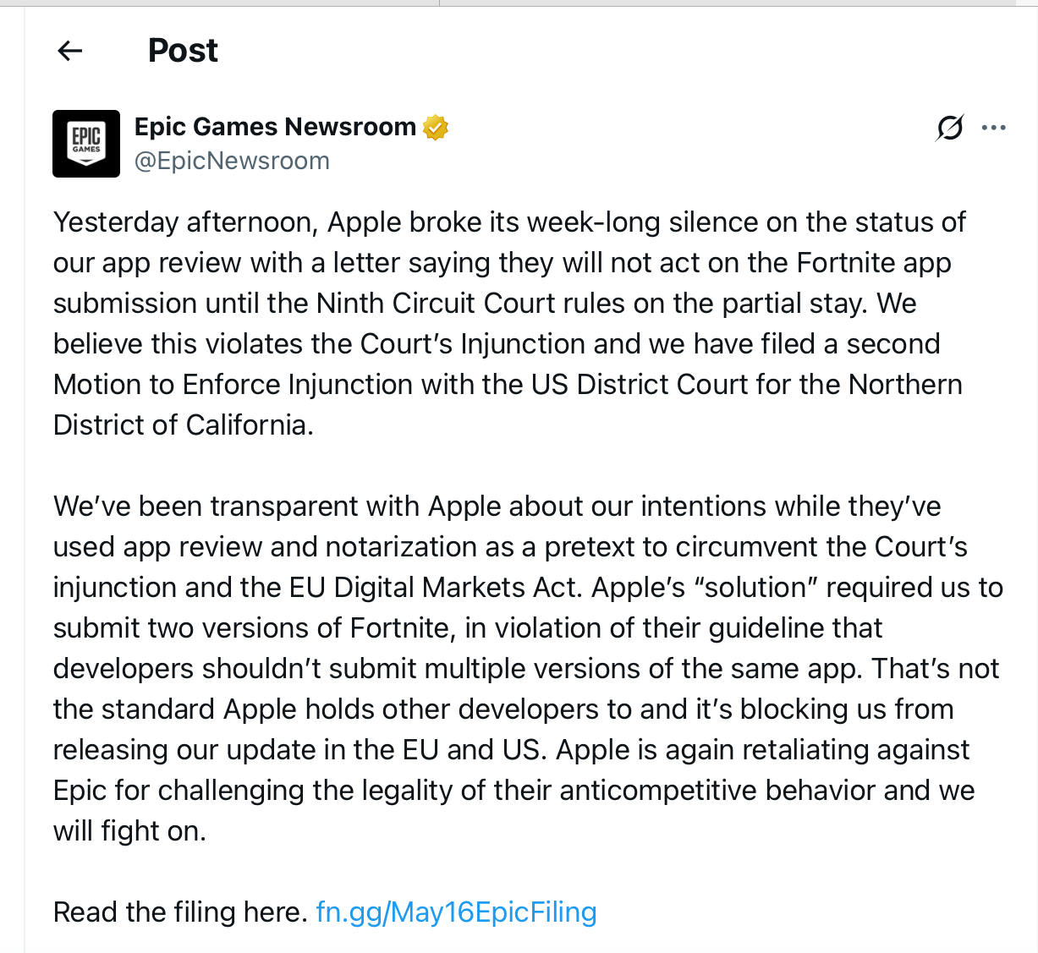Open the Epic Games profile avatar
Viewport: 1038px width, 953px height.
click(x=86, y=144)
